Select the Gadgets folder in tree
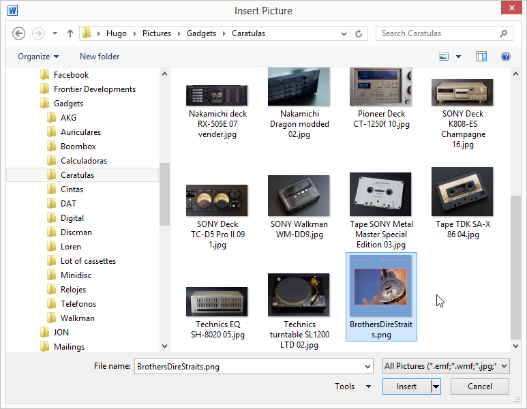 click(x=68, y=104)
